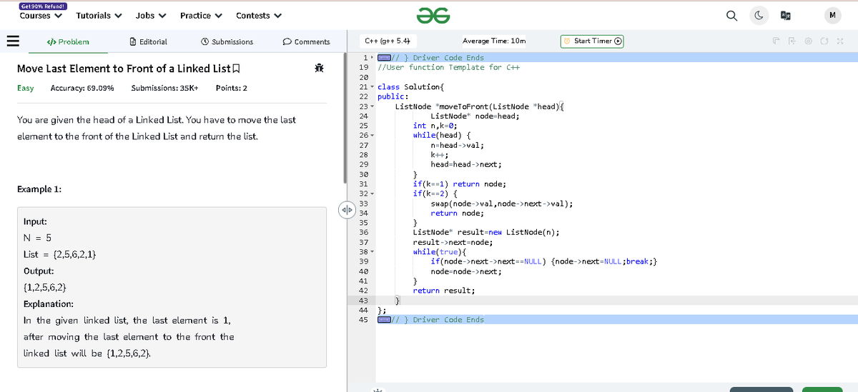The height and width of the screenshot is (392, 858).
Task: Switch to the Editorial tab
Action: point(149,41)
